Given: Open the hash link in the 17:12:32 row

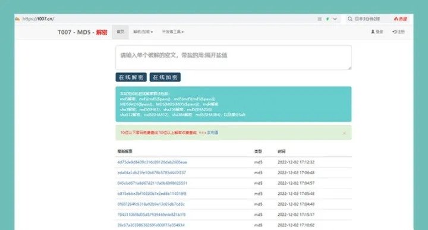Looking at the screenshot, I should point(152,162).
